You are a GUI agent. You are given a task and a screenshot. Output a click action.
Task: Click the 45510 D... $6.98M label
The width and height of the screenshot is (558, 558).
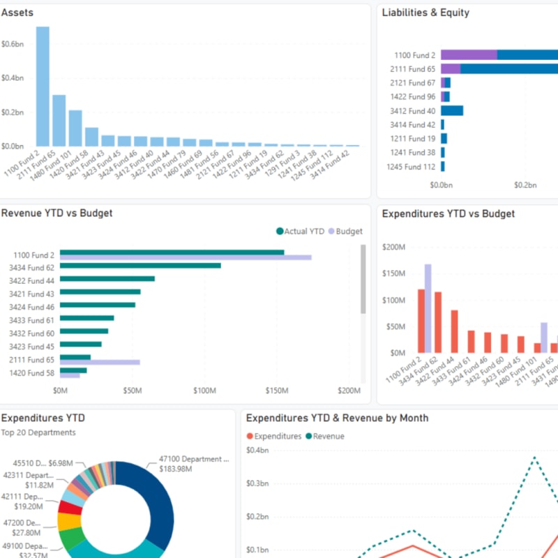click(x=43, y=463)
